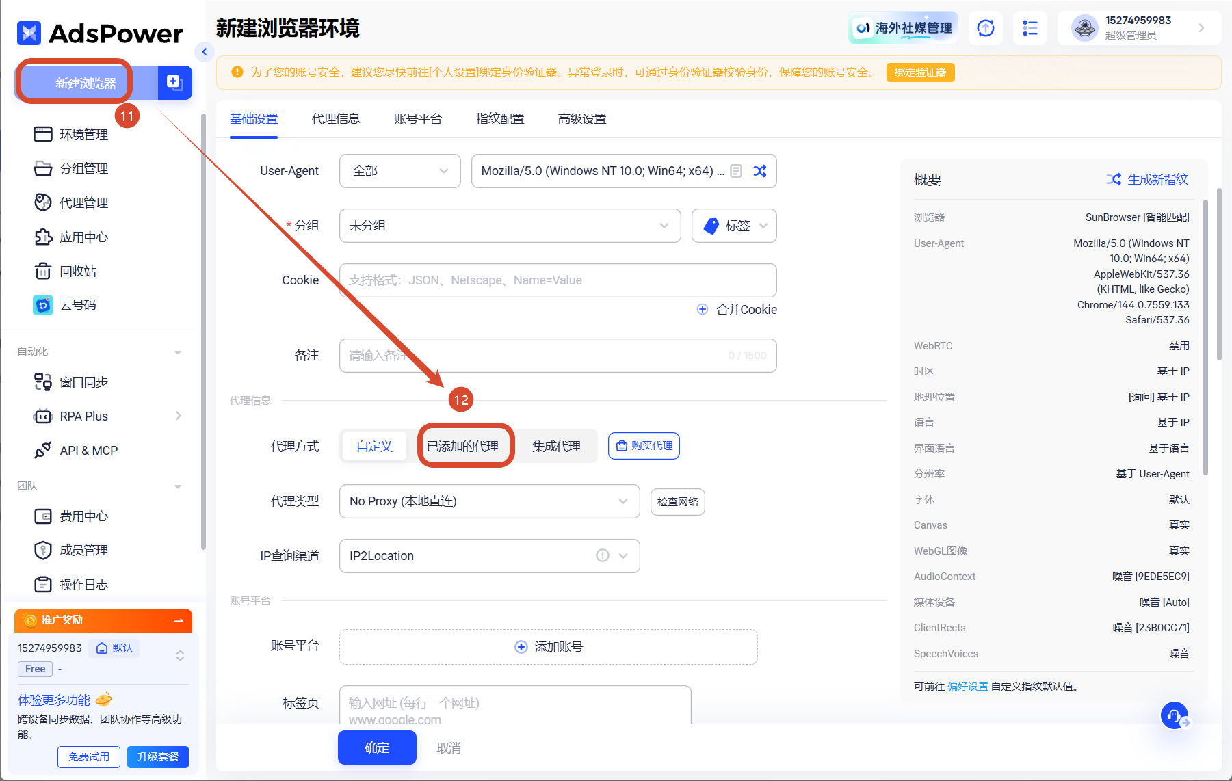This screenshot has height=781, width=1232.
Task: Open the 代理类型 No Proxy dropdown
Action: (490, 501)
